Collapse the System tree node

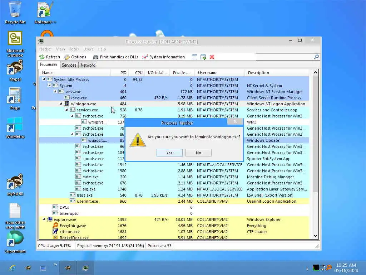[49, 85]
